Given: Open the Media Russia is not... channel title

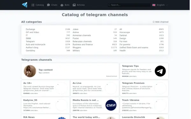Looking at the screenshot, I should (86, 100).
